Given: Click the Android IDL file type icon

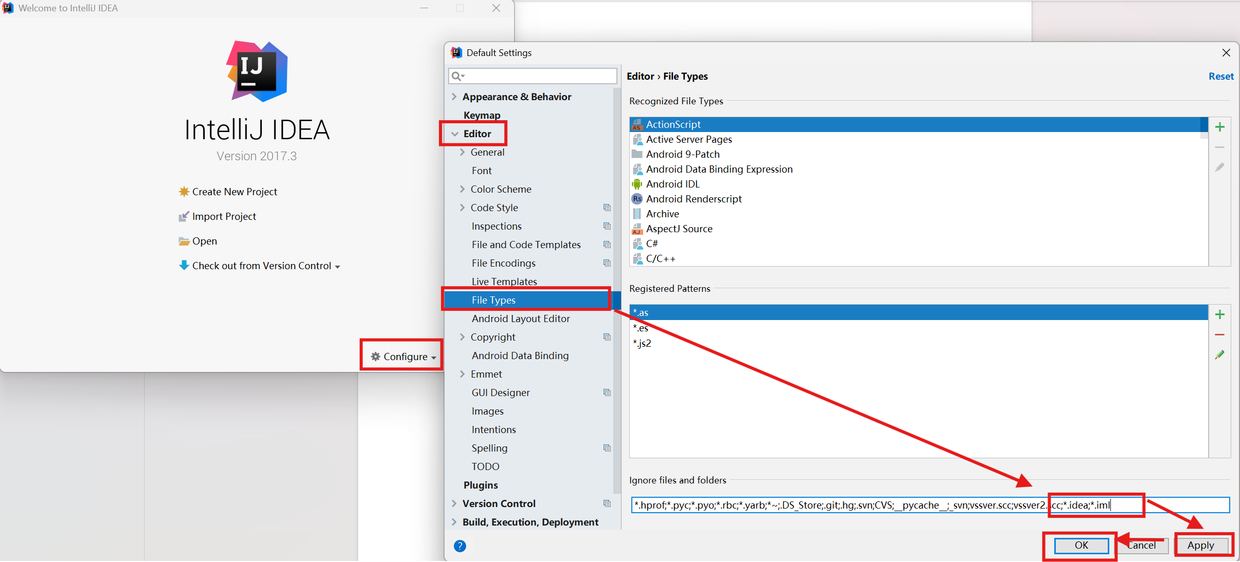Looking at the screenshot, I should pos(637,184).
